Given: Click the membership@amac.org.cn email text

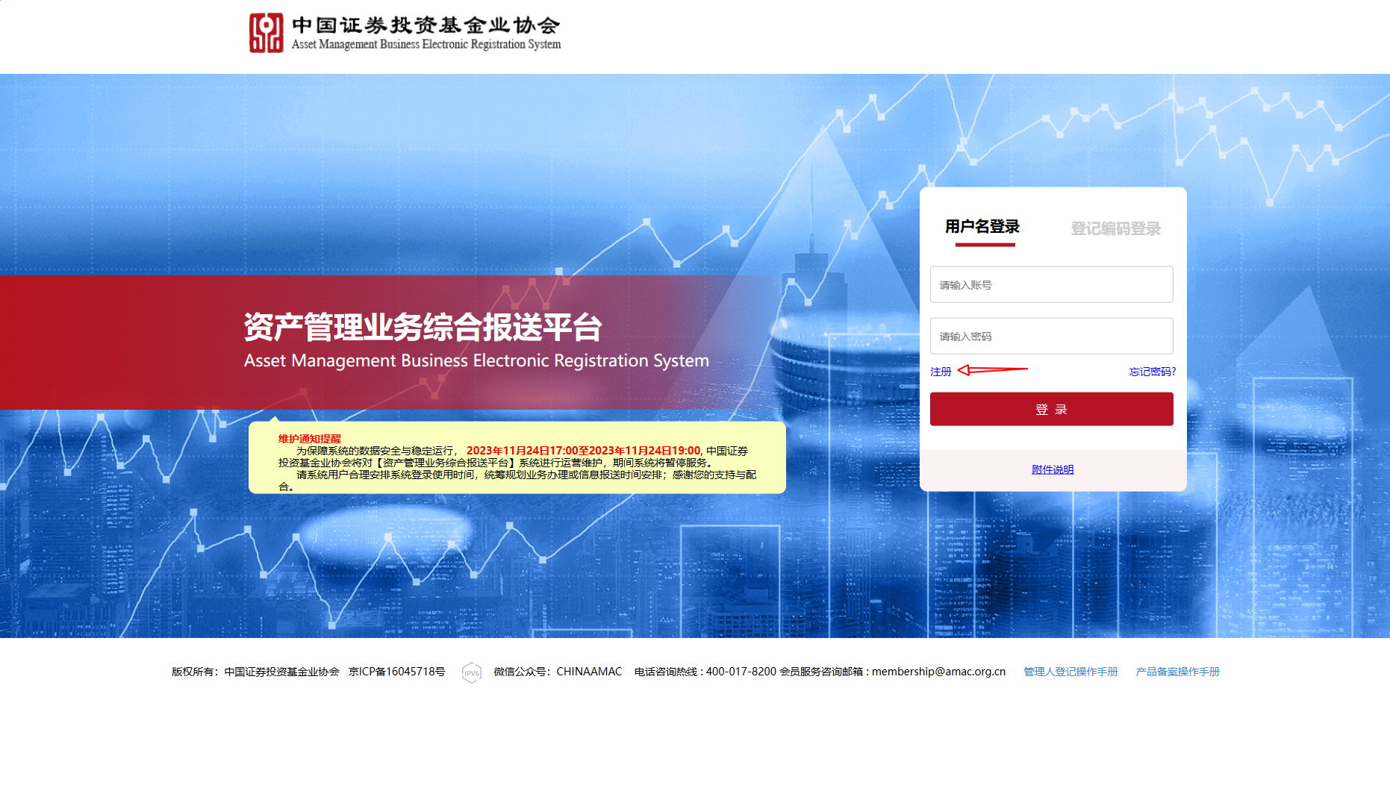Looking at the screenshot, I should [938, 672].
